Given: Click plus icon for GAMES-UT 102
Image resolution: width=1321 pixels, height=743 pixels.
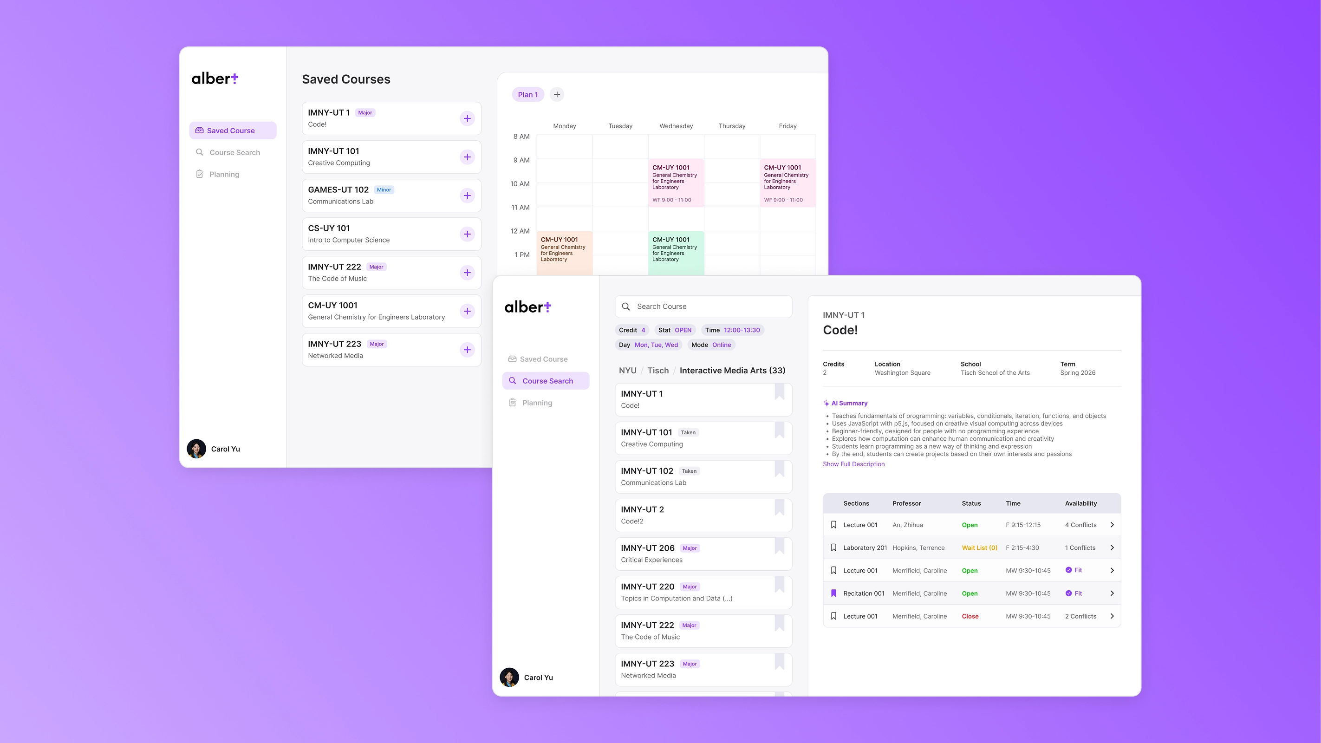Looking at the screenshot, I should coord(467,196).
